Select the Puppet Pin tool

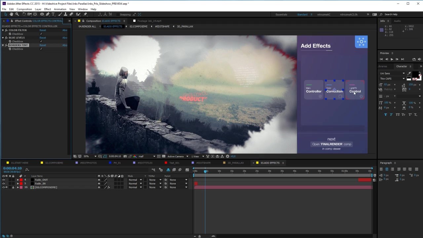tap(85, 14)
